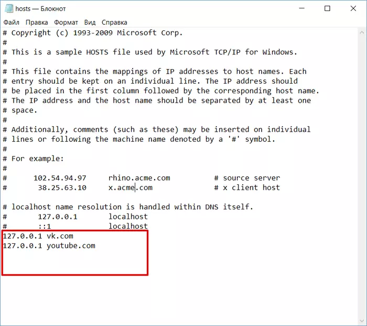Open the Правка menu
The height and width of the screenshot is (326, 367).
coord(37,23)
